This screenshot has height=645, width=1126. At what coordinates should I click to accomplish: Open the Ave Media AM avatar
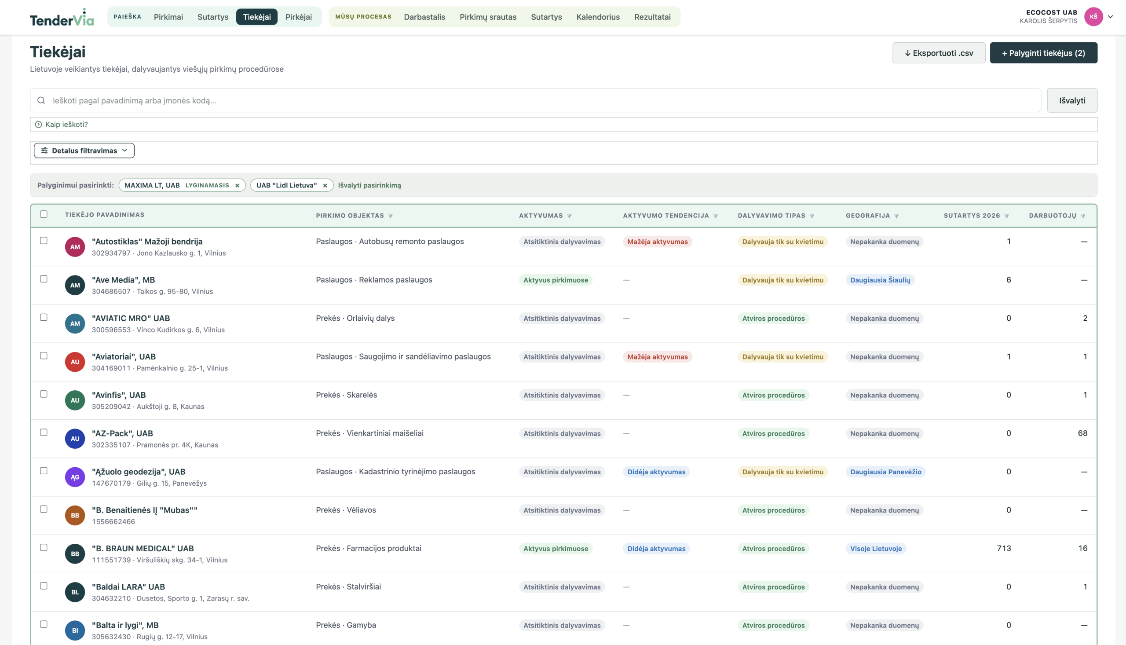coord(75,285)
